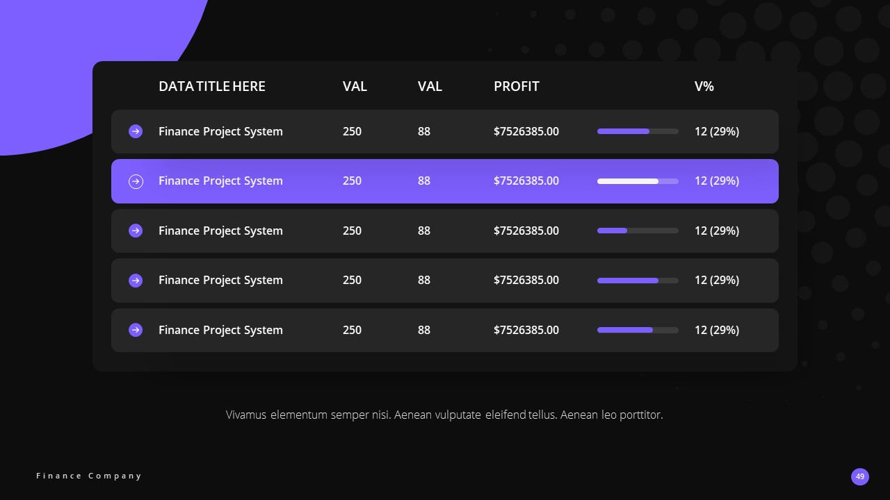Viewport: 890px width, 500px height.
Task: Select Finance Project System in the highlighted purple row
Action: coord(220,181)
